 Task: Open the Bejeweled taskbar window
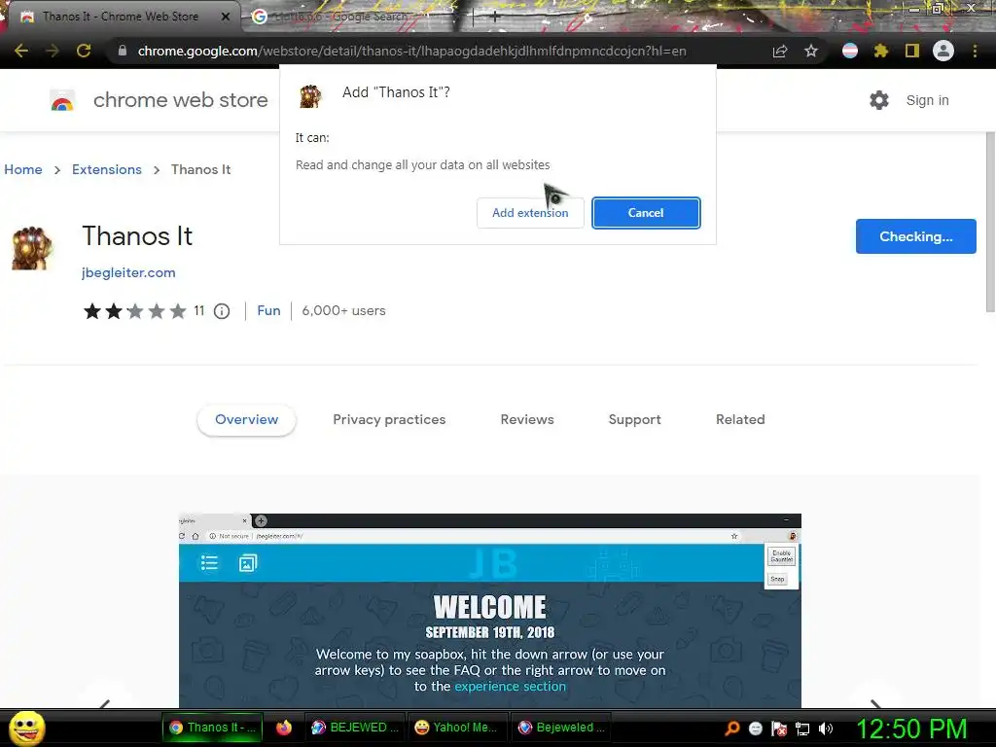(561, 728)
